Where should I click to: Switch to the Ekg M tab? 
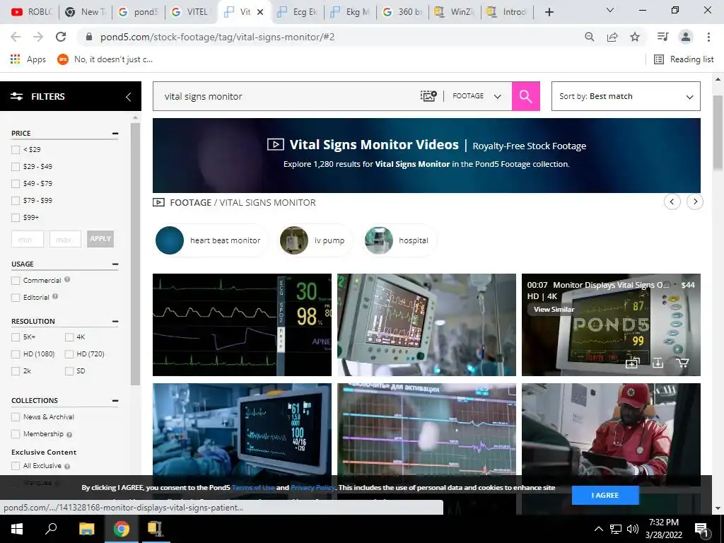click(x=350, y=12)
